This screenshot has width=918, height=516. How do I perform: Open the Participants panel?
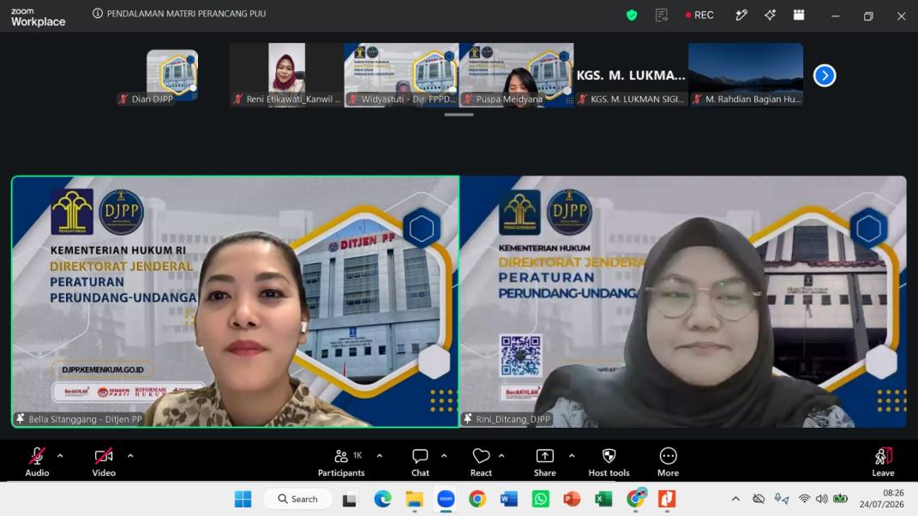(x=341, y=461)
